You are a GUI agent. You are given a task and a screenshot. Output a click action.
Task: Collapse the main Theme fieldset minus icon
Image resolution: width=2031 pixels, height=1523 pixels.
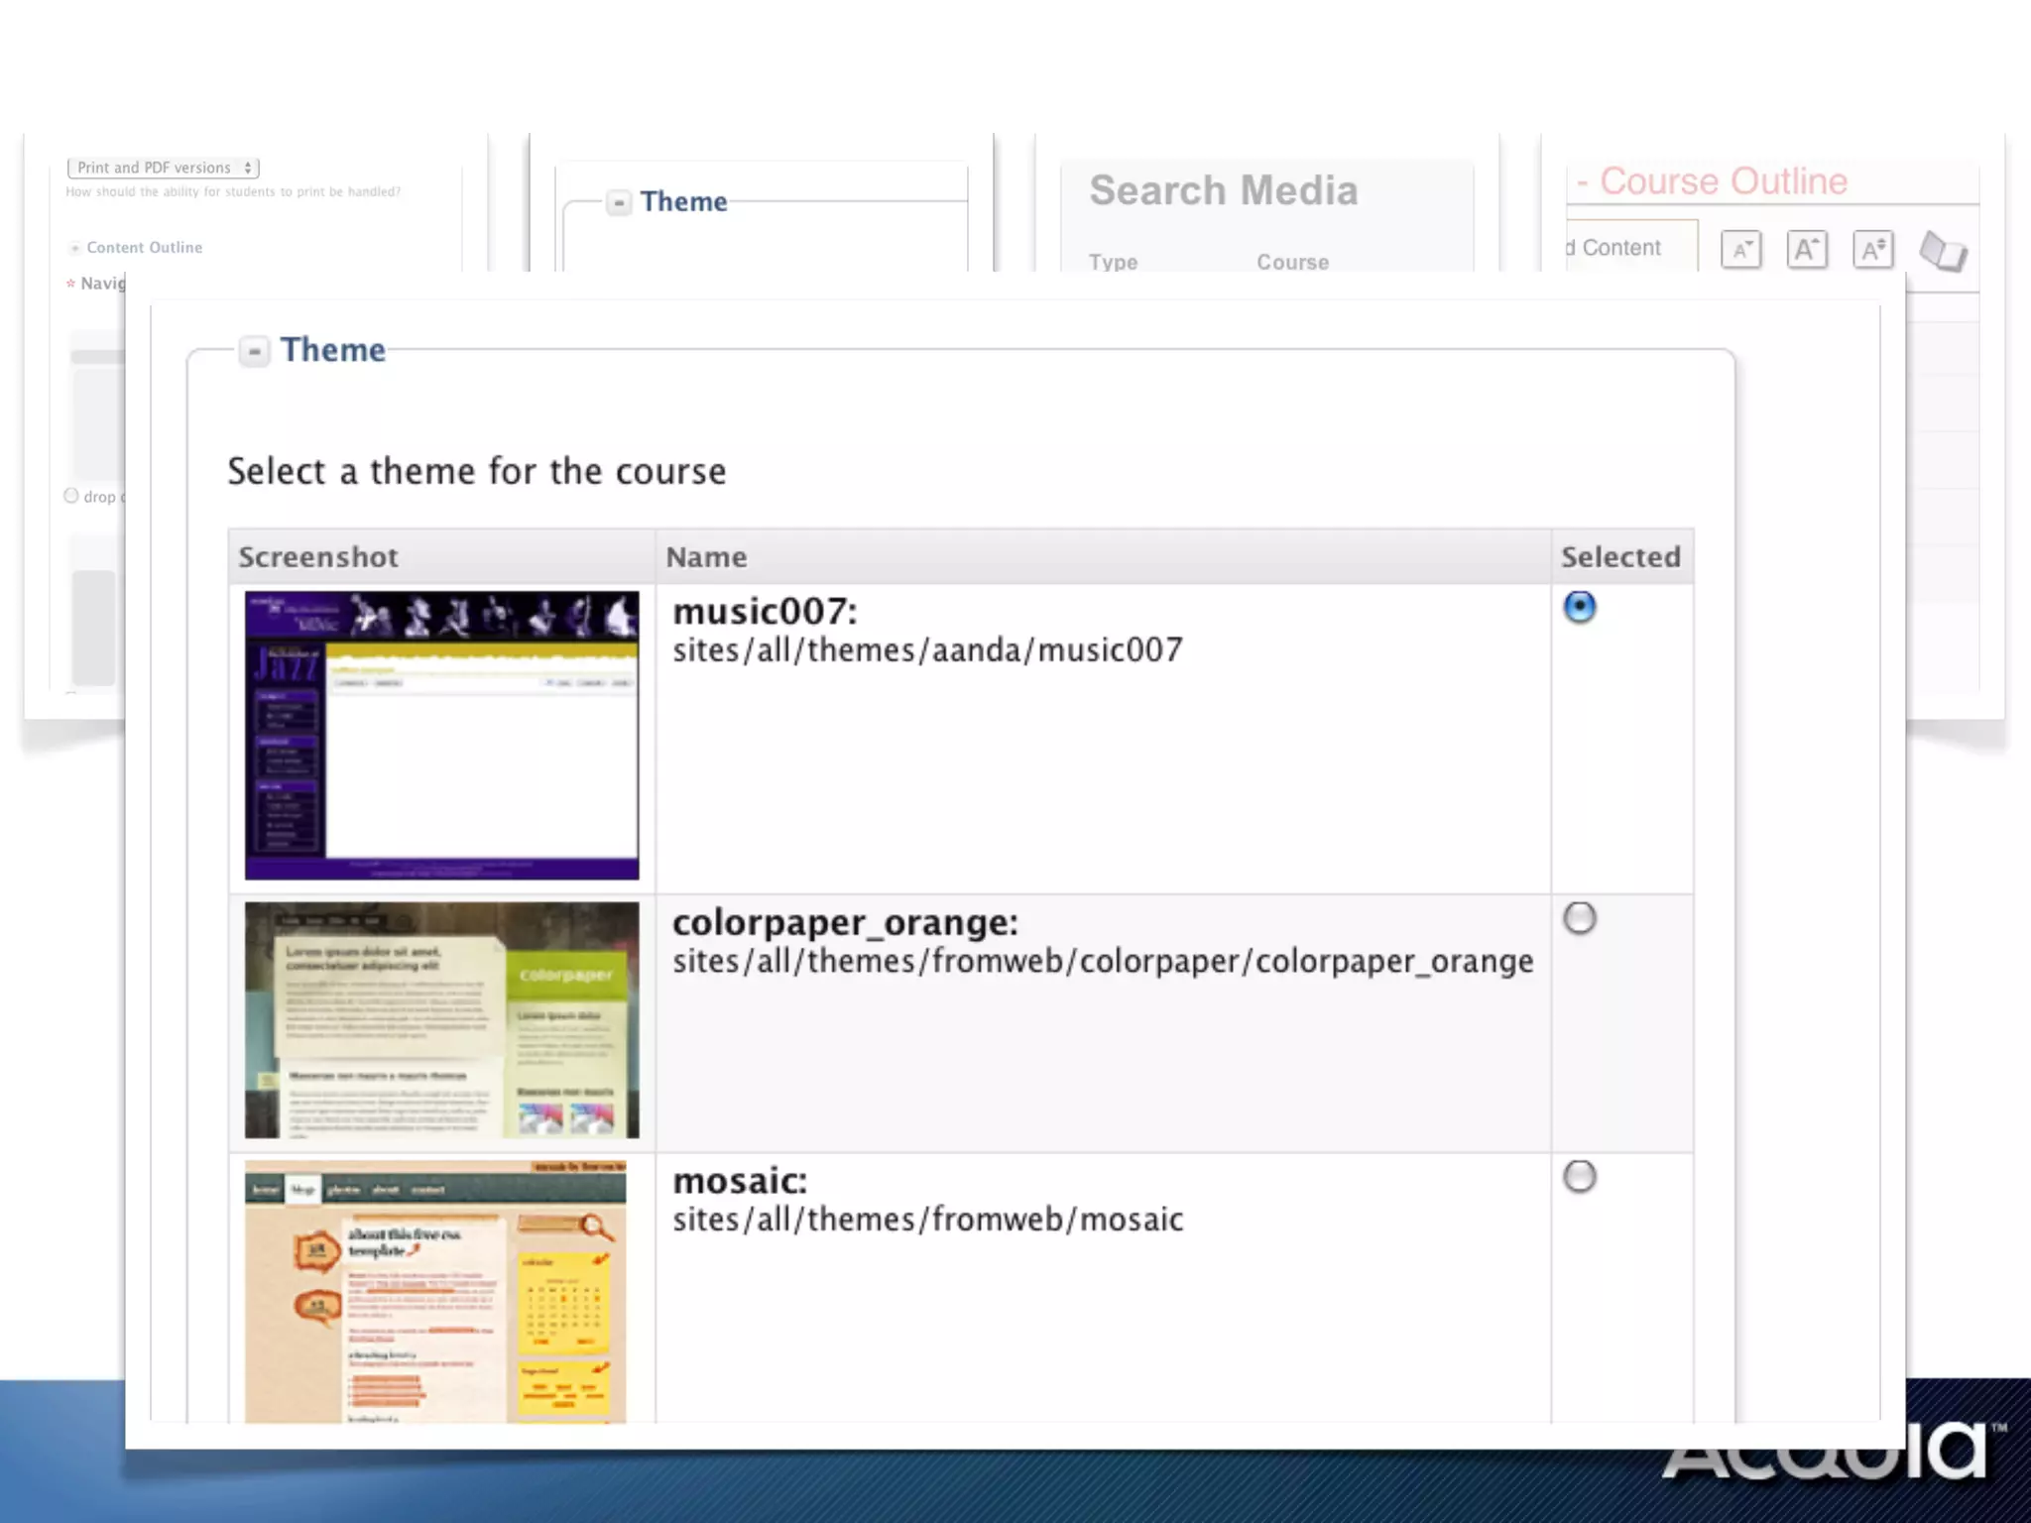coord(254,351)
